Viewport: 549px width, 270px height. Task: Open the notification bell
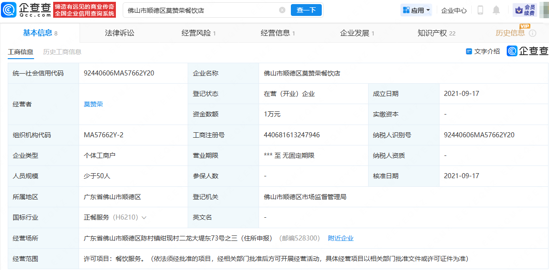point(496,10)
